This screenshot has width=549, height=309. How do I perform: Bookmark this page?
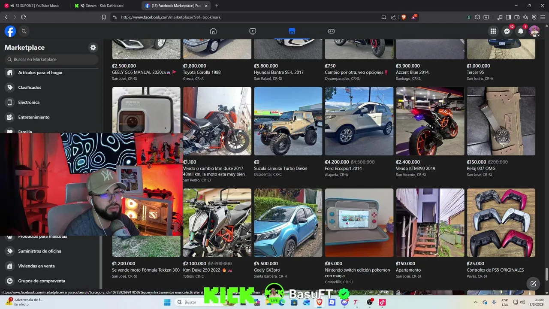[x=104, y=17]
